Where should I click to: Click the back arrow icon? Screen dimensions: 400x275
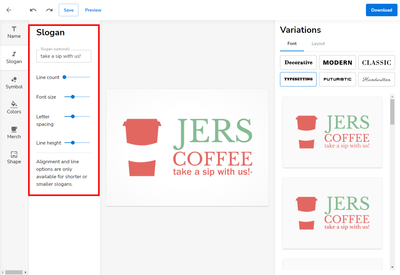coord(9,10)
